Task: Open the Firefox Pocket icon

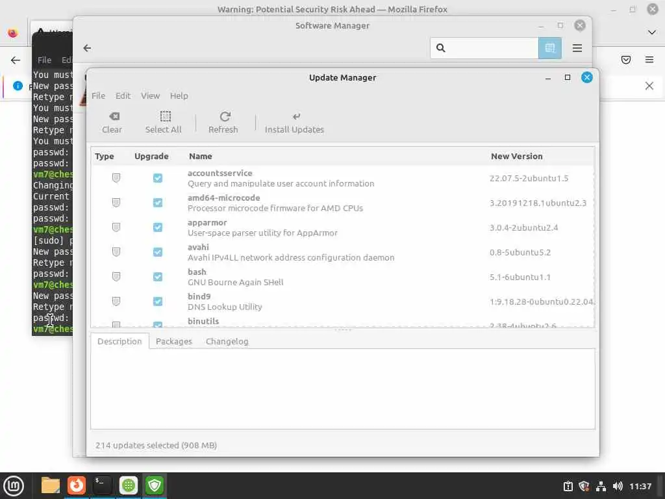Action: pyautogui.click(x=626, y=60)
